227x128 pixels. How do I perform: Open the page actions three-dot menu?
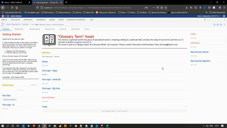tap(154, 7)
